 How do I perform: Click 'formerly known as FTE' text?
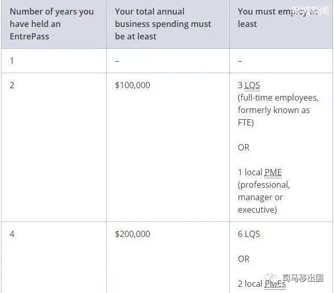pos(274,116)
